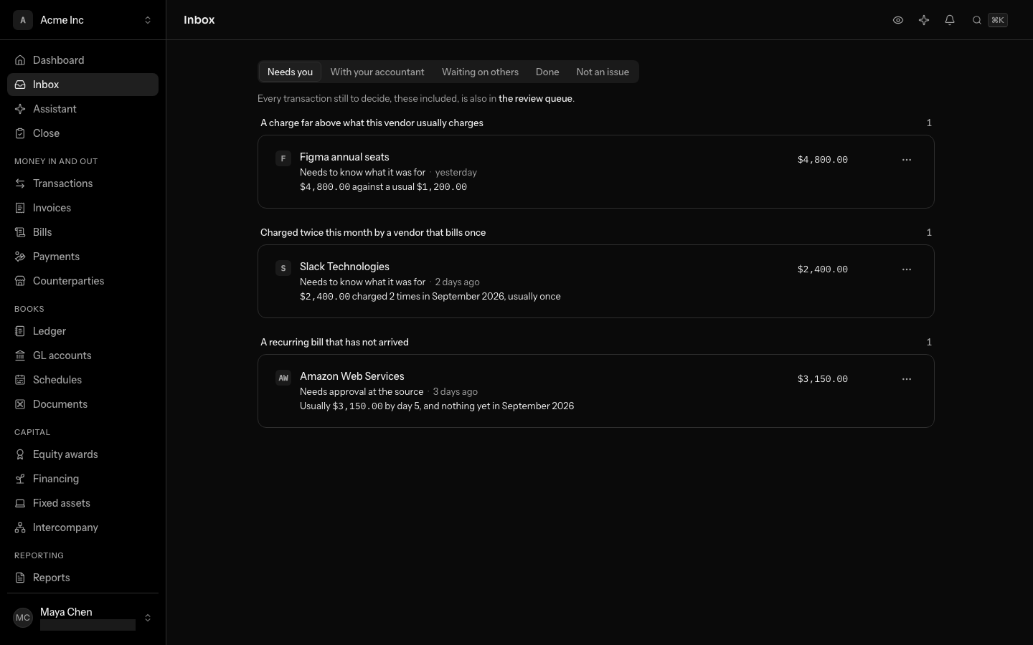Toggle the eye visibility icon in header
The height and width of the screenshot is (645, 1033).
pos(898,20)
